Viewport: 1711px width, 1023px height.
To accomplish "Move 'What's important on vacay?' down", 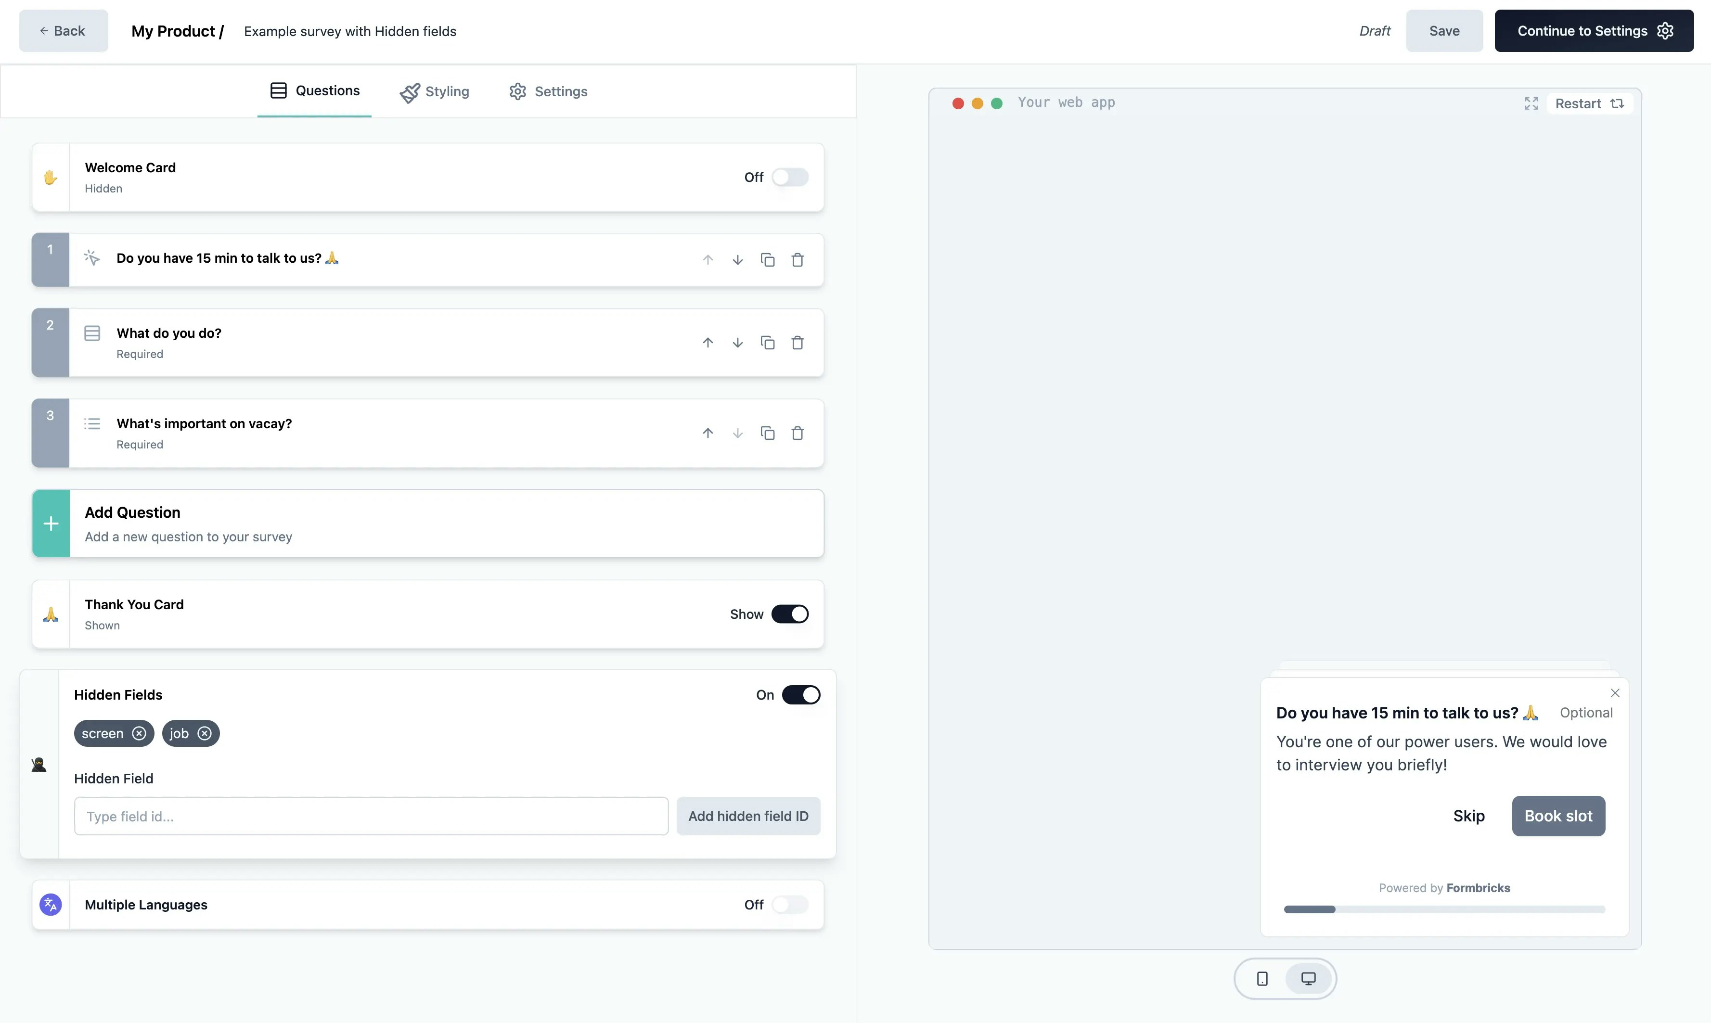I will click(738, 433).
